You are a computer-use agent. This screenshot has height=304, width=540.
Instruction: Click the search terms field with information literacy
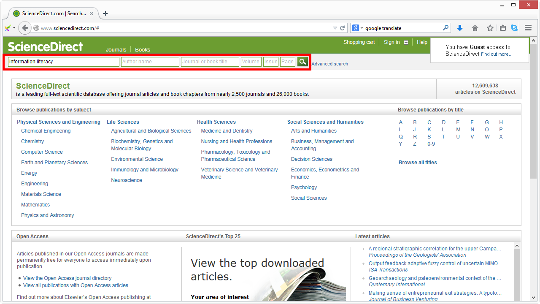(63, 62)
